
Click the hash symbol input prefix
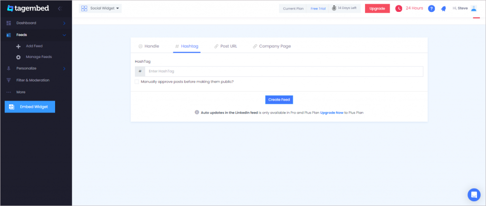coord(140,71)
